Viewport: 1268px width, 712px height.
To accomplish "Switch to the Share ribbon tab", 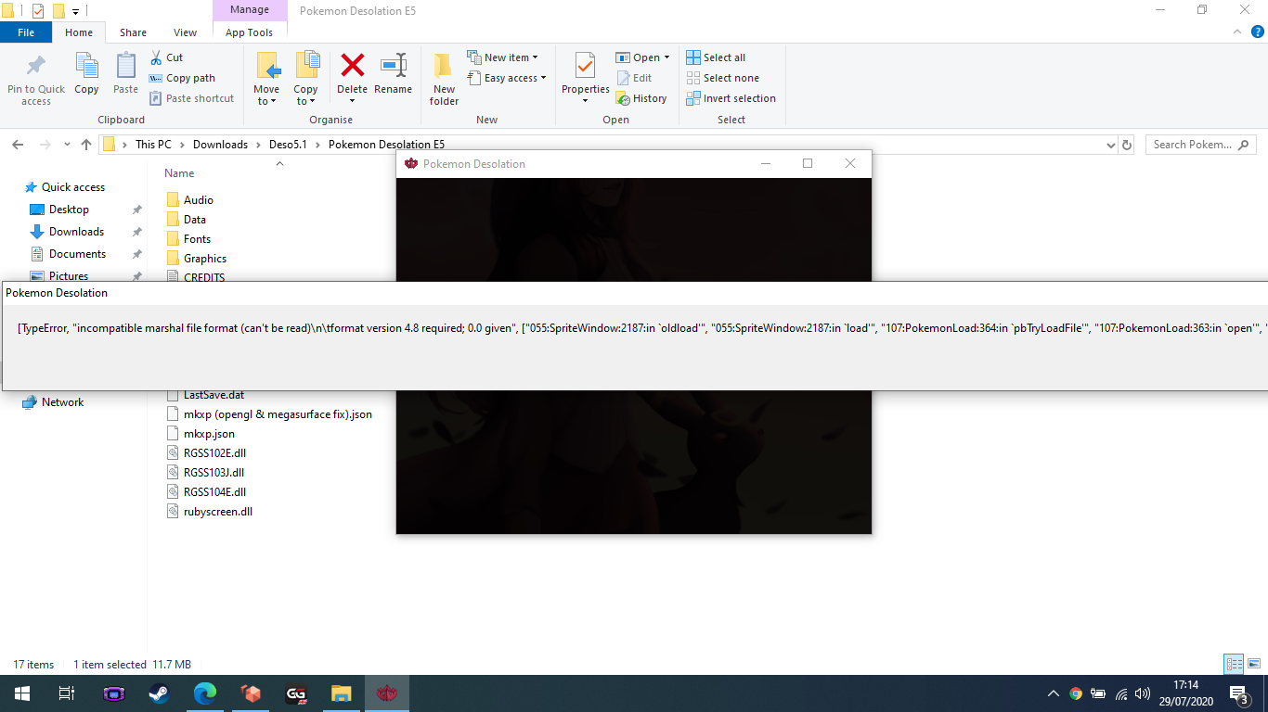I will coord(133,32).
